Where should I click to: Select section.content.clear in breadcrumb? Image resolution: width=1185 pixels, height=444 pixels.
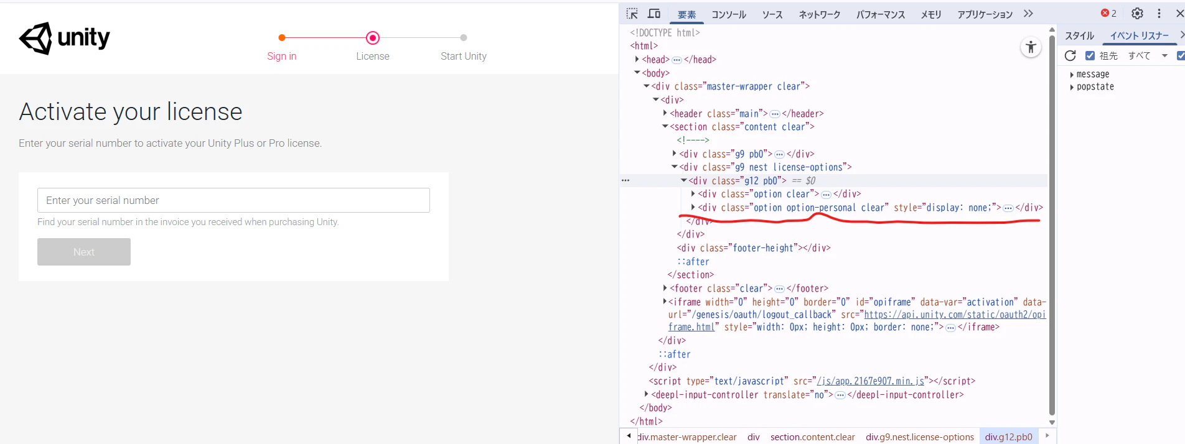pos(812,437)
